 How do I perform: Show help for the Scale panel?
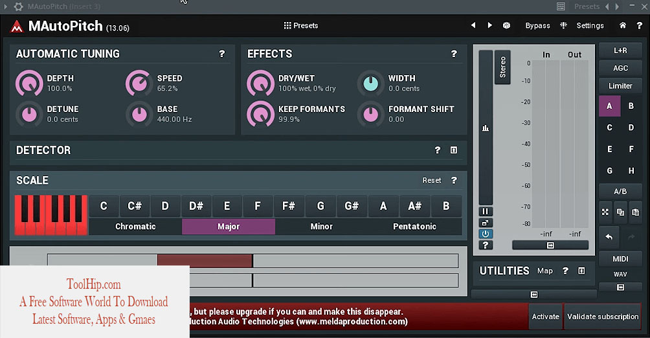coord(454,181)
